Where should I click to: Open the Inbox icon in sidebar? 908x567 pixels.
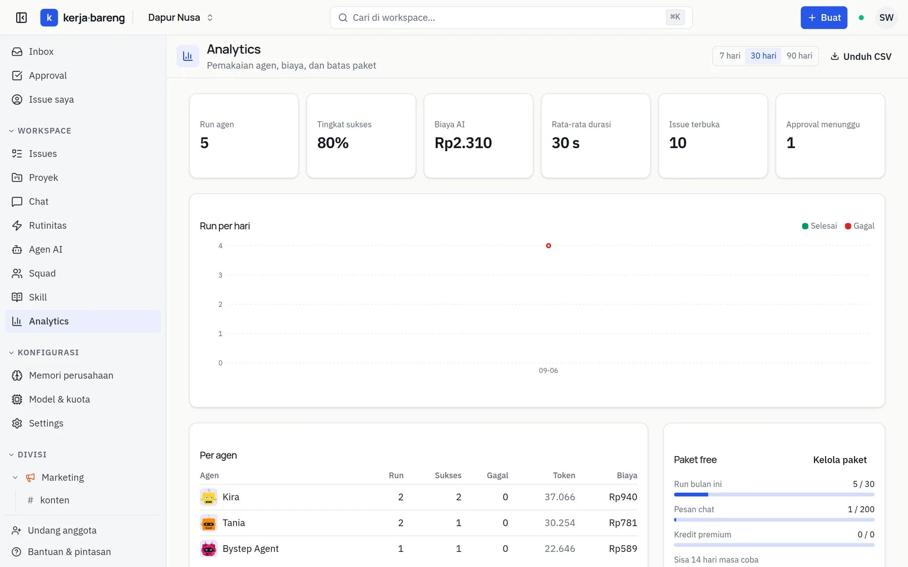point(17,51)
